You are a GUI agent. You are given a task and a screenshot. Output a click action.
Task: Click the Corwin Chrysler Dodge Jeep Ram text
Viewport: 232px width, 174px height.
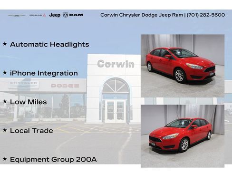point(142,15)
